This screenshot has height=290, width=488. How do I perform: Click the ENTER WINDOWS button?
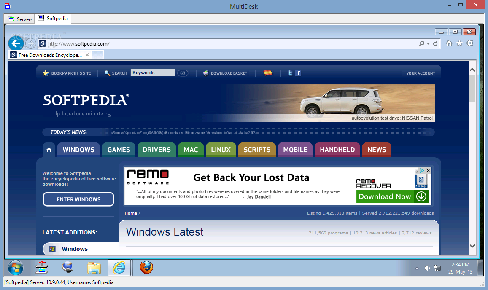coord(78,199)
